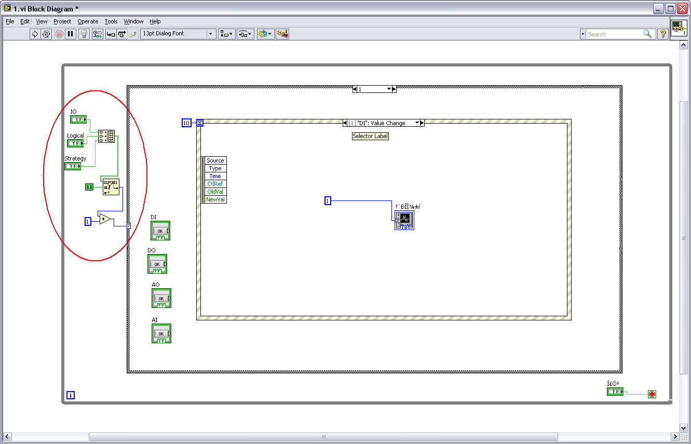Click the Context Help question mark button

click(x=662, y=34)
